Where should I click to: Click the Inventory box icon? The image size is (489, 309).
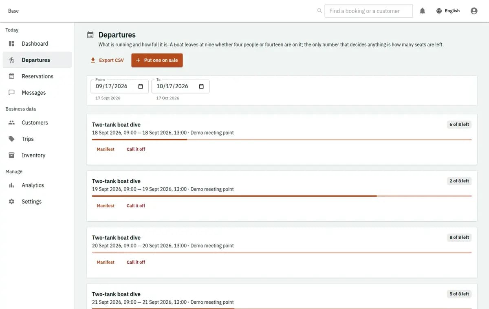pyautogui.click(x=12, y=155)
